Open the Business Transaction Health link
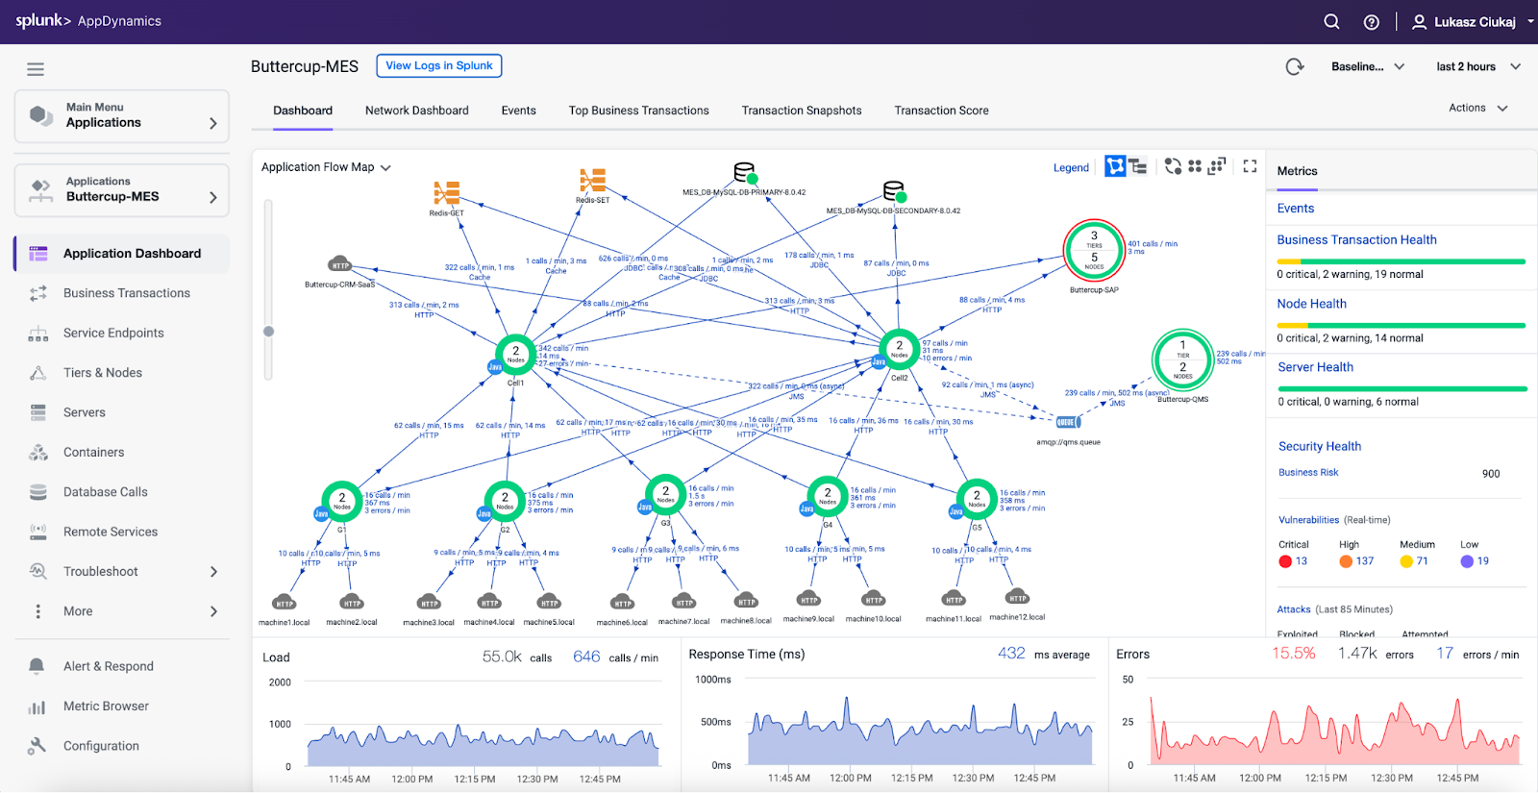The image size is (1538, 793). coord(1356,240)
